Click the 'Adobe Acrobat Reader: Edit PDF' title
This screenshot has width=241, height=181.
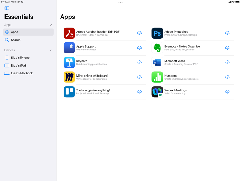pyautogui.click(x=98, y=32)
